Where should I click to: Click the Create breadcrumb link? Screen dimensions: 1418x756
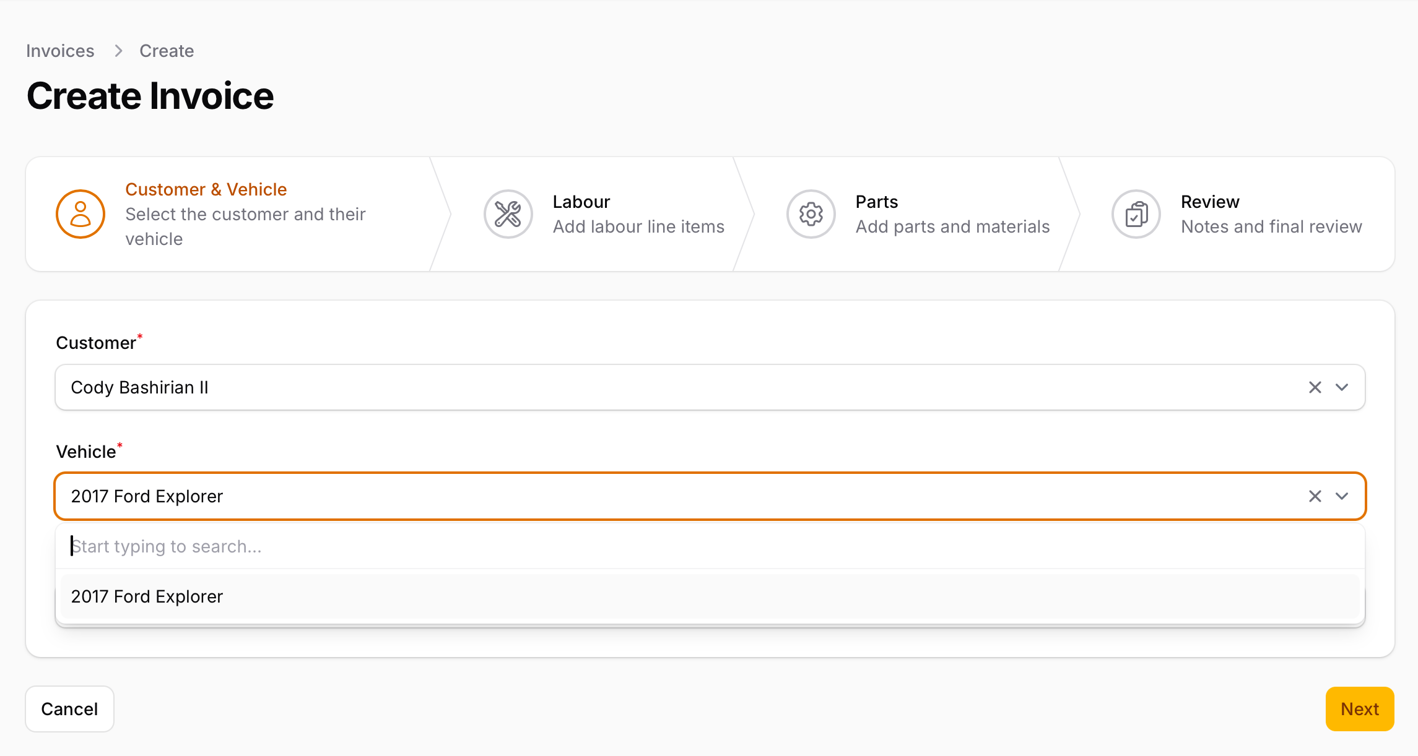[167, 51]
